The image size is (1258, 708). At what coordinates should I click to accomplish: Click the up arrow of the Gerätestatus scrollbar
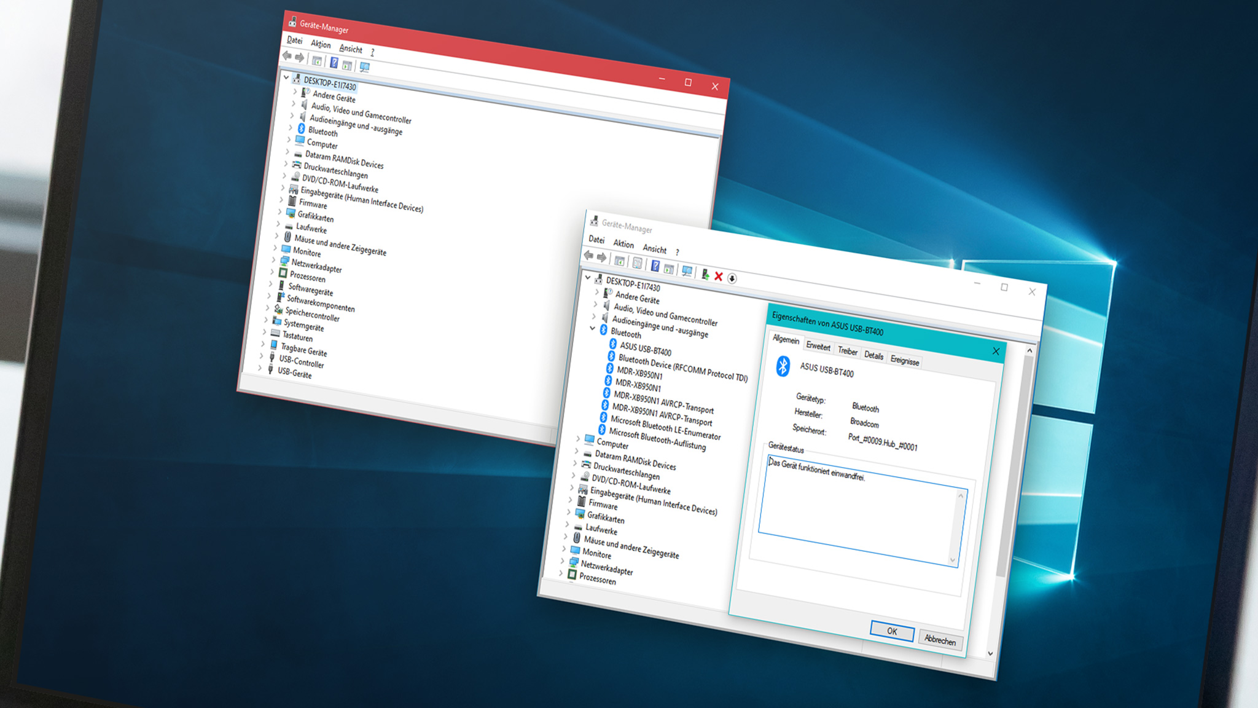(x=961, y=495)
